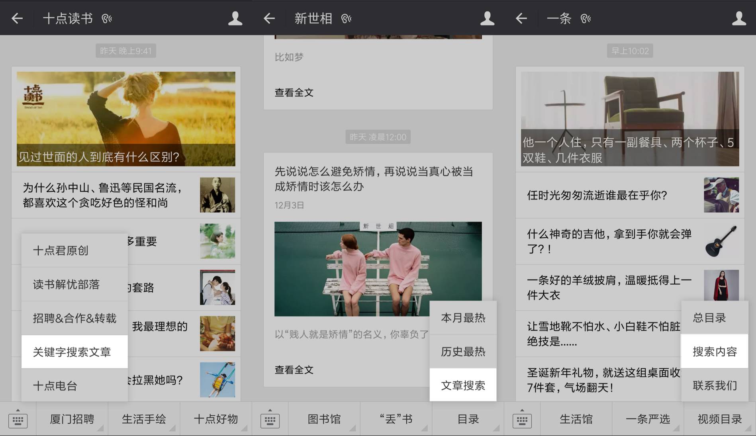Open profile icon for 新世相 account

[487, 18]
